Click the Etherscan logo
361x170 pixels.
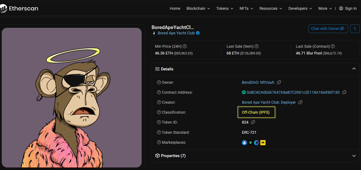[19, 8]
